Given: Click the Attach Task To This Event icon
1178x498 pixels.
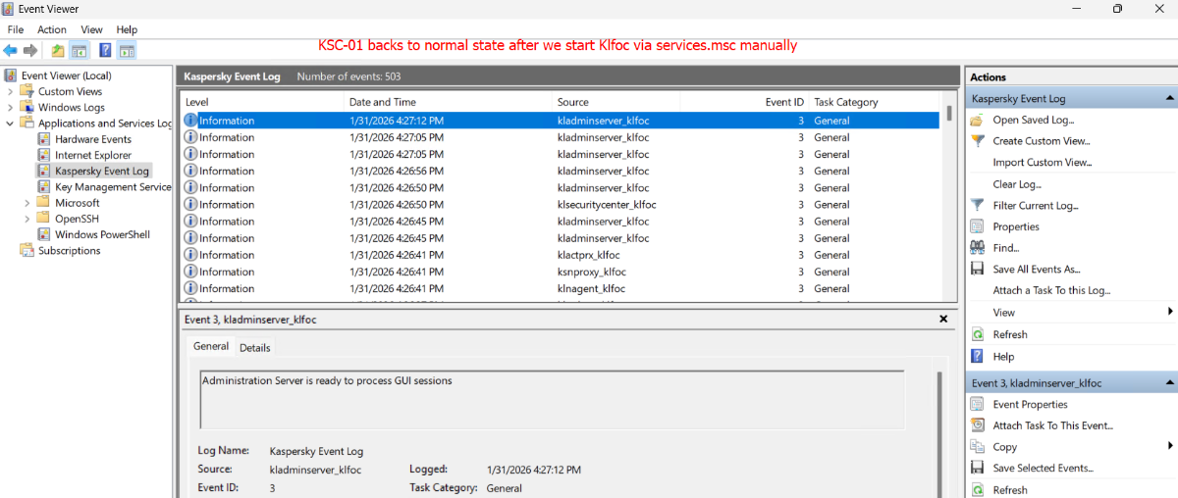Looking at the screenshot, I should point(977,425).
